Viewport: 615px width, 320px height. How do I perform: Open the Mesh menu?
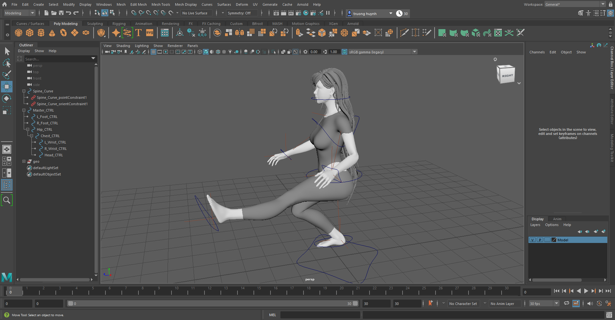121,4
